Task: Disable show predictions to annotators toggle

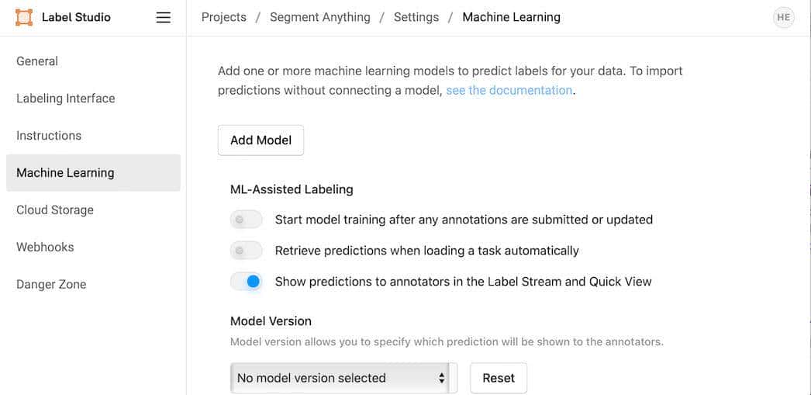Action: tap(247, 282)
